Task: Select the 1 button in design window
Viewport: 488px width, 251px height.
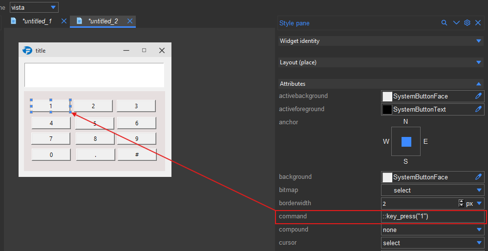Action: click(x=51, y=106)
